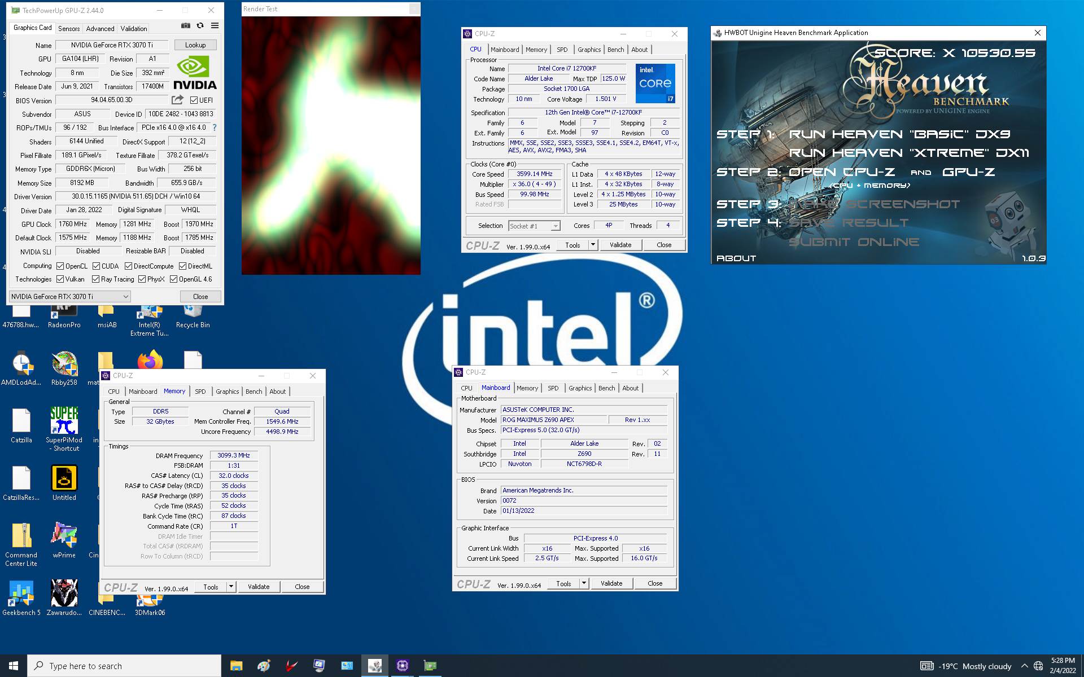Click the Bus Interface question mark icon

click(215, 128)
